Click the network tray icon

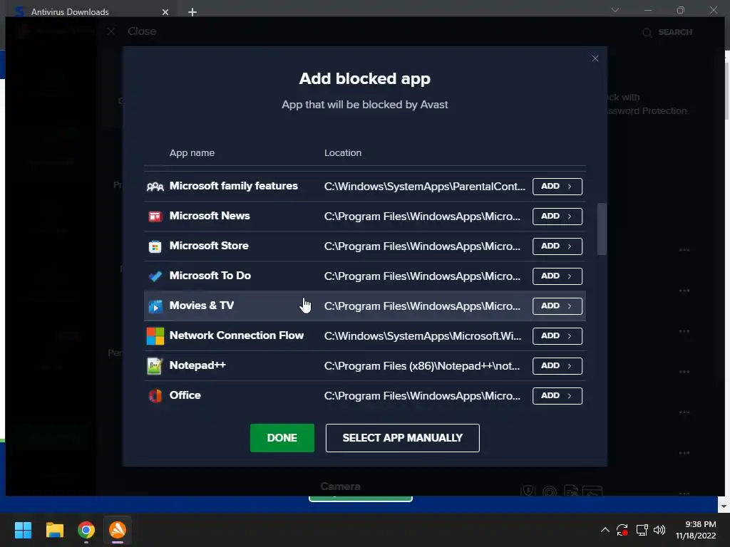tap(642, 530)
